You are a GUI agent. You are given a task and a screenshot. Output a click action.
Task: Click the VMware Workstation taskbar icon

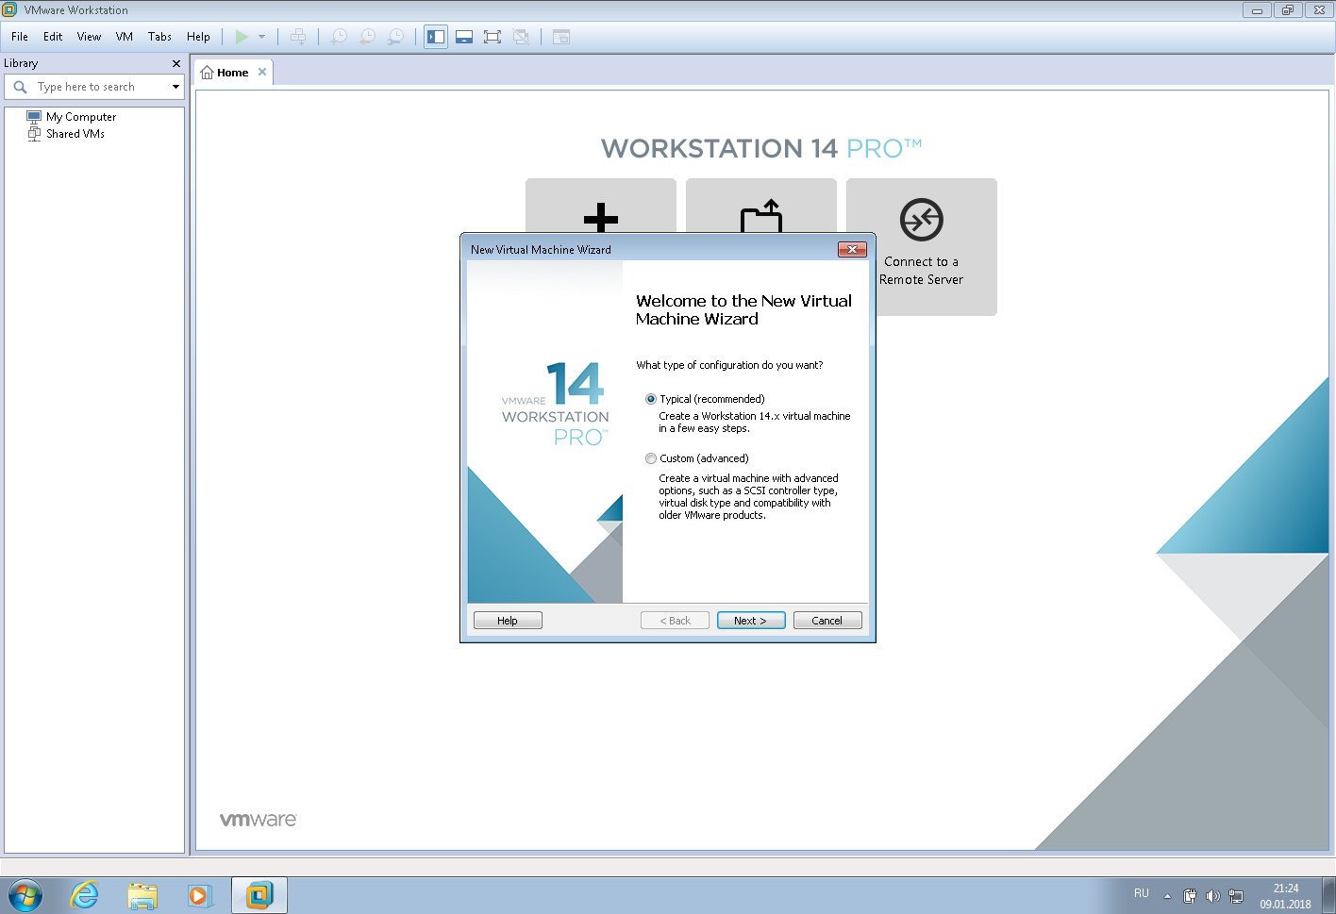click(x=259, y=895)
